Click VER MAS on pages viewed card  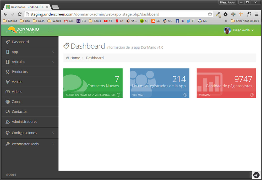pos(204,95)
